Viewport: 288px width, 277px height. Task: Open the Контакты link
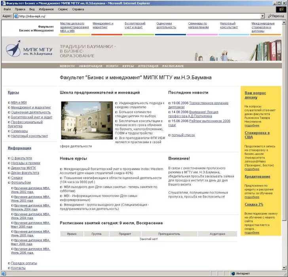point(18,268)
